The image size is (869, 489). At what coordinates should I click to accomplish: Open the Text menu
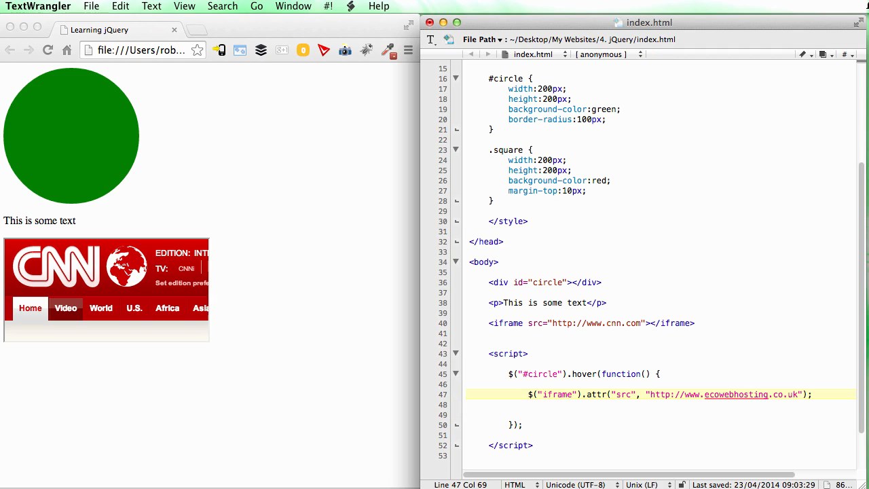pos(151,6)
